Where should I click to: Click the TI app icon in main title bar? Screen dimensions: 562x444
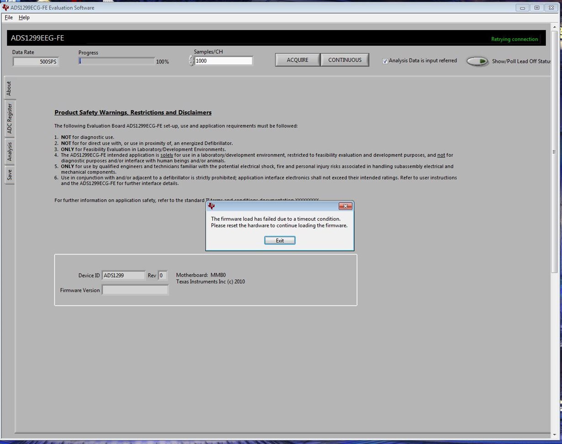[5, 8]
